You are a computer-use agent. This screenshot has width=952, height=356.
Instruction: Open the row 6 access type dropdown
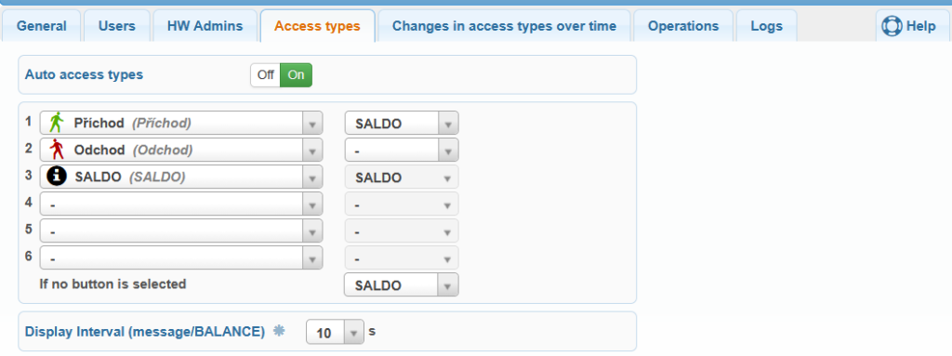click(x=181, y=257)
